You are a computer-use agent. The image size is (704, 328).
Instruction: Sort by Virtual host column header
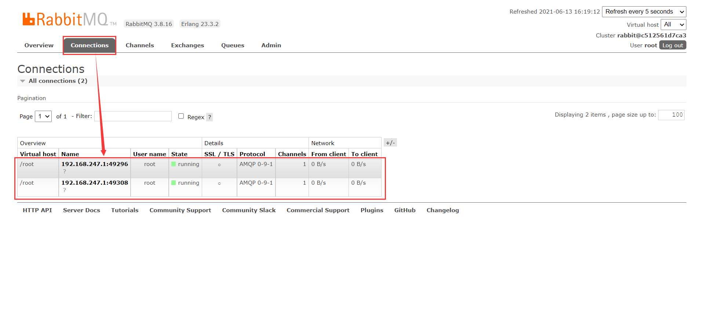[38, 154]
